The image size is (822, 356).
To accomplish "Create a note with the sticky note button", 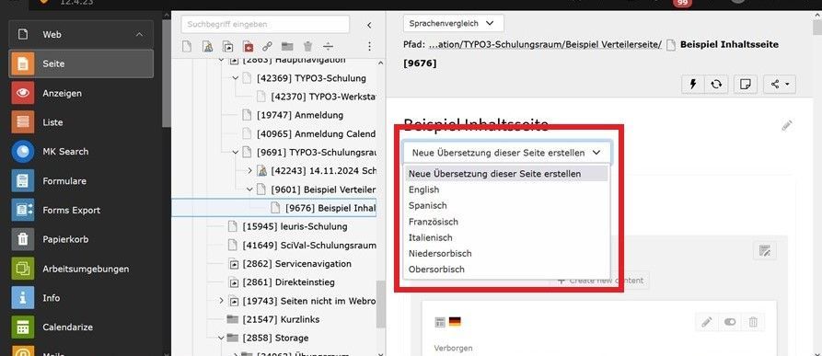I will (745, 85).
